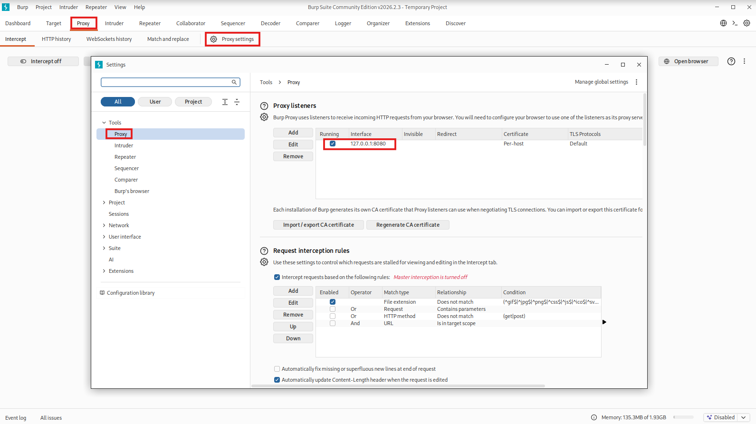Screen dimensions: 756x424
Task: Open the Intercept tab options menu
Action: pyautogui.click(x=745, y=61)
